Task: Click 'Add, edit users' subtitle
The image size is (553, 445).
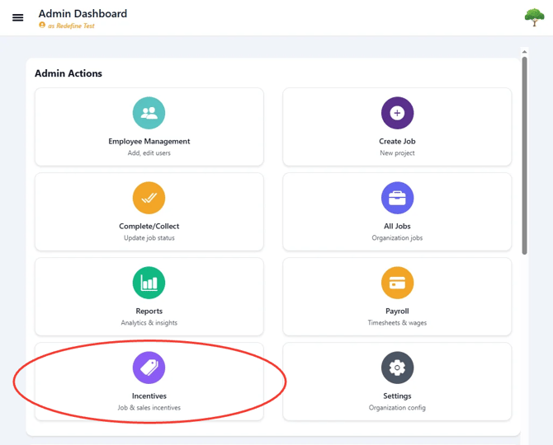Action: tap(149, 152)
